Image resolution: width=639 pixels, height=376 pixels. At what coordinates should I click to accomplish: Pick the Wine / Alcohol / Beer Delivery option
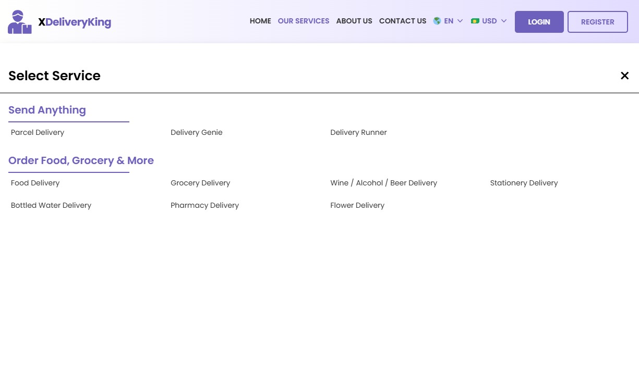[x=383, y=183]
